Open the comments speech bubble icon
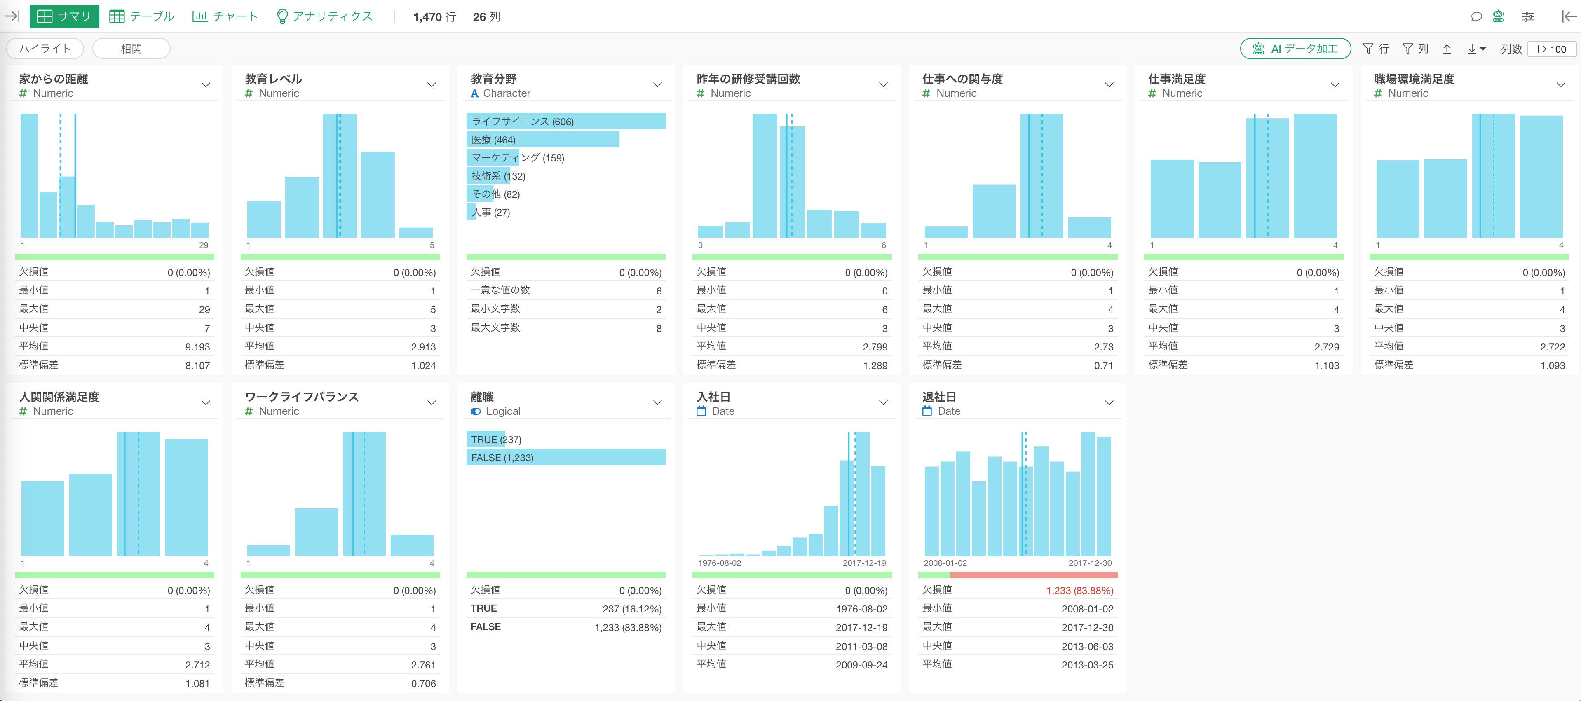Screen dimensions: 1581x701 [x=1476, y=16]
